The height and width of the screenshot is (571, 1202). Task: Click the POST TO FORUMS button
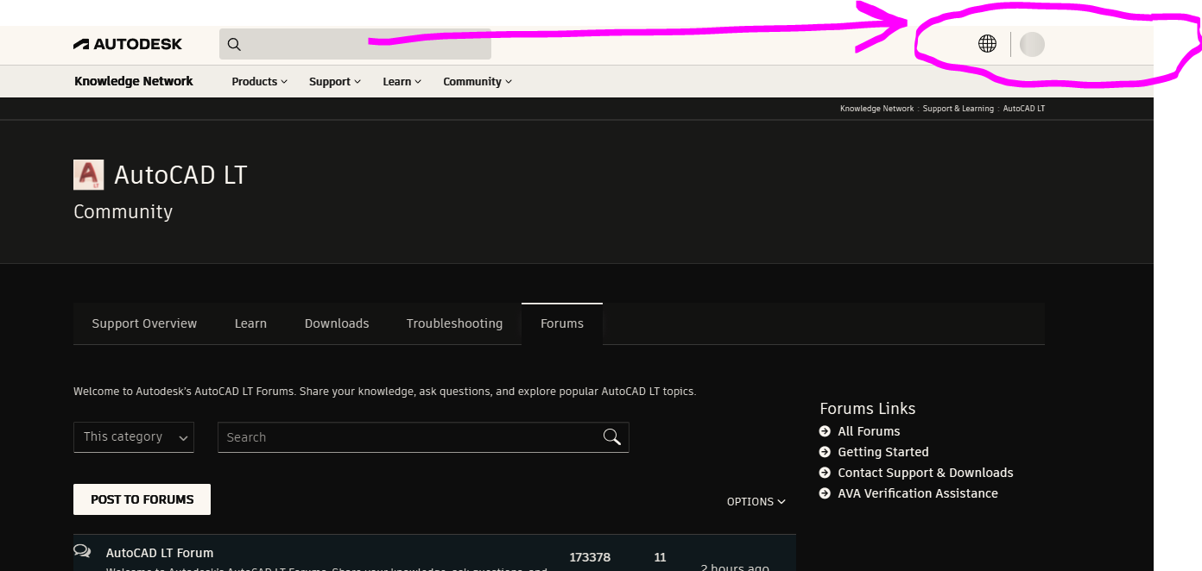tap(141, 499)
